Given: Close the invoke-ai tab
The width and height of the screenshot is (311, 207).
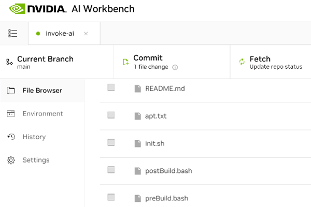Looking at the screenshot, I should point(86,34).
